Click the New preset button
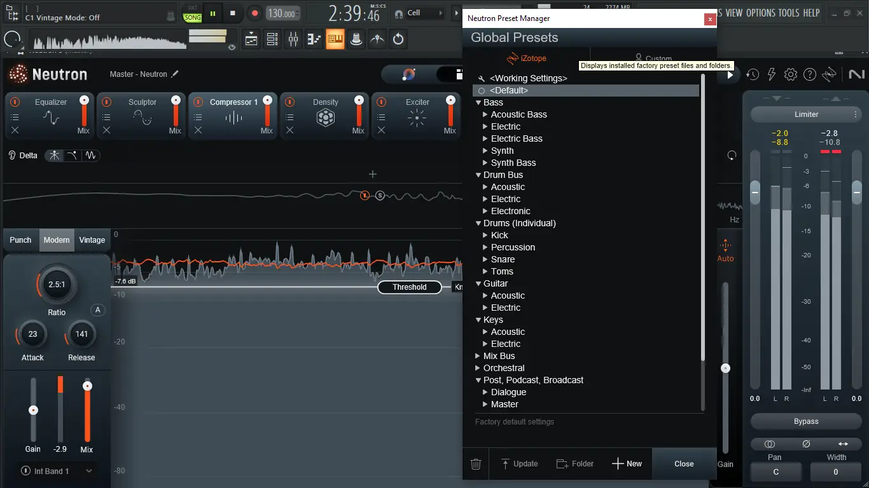Image resolution: width=869 pixels, height=488 pixels. coord(627,464)
